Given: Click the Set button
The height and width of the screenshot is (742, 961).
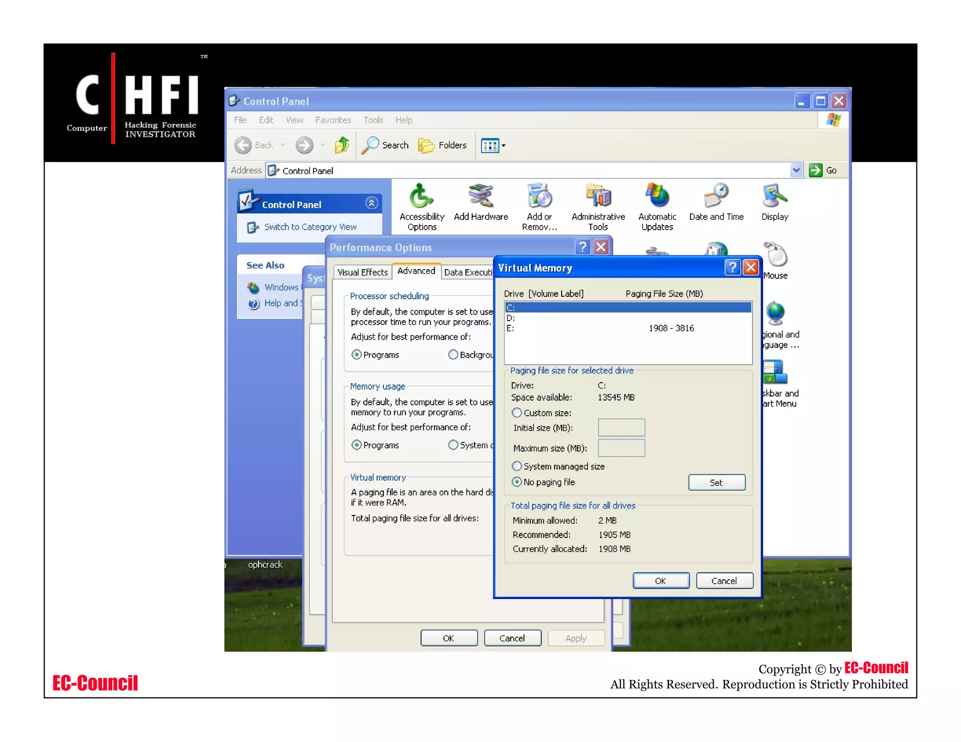Looking at the screenshot, I should (716, 483).
